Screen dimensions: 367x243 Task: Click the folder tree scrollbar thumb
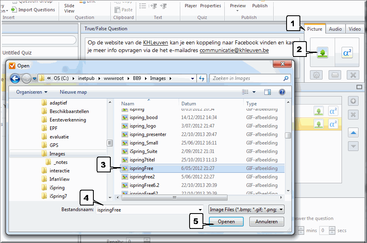110,143
